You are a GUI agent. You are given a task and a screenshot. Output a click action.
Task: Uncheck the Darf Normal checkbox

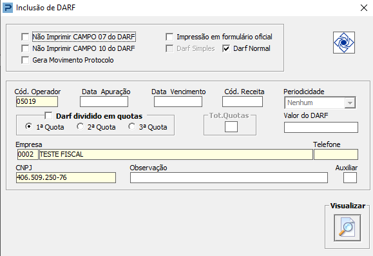(x=226, y=48)
